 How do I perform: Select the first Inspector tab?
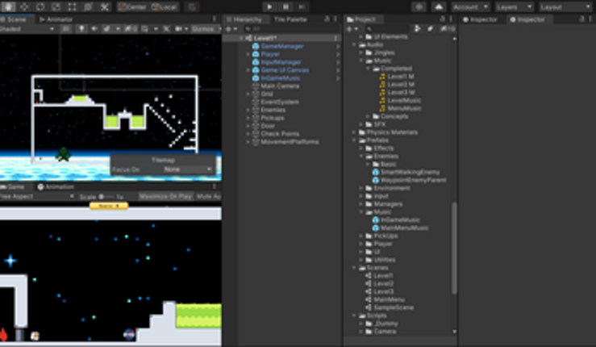[480, 19]
